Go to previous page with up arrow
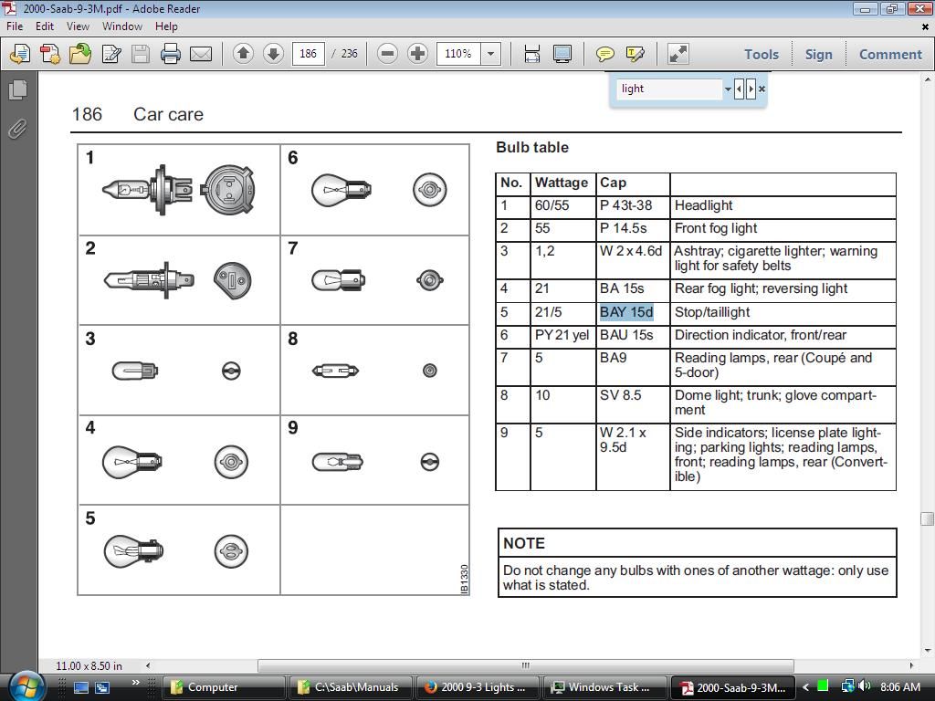 [243, 54]
